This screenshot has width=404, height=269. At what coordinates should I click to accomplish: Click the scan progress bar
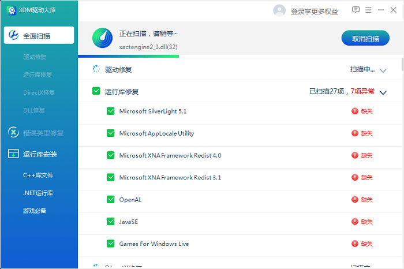click(x=128, y=56)
